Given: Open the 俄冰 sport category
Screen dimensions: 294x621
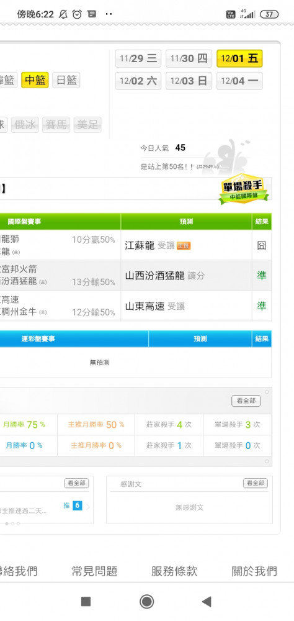Looking at the screenshot, I should point(25,125).
